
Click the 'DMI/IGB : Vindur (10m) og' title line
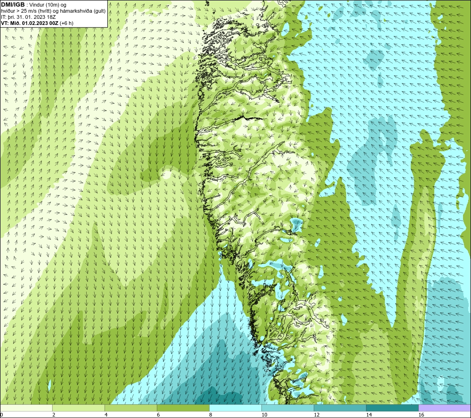point(33,5)
